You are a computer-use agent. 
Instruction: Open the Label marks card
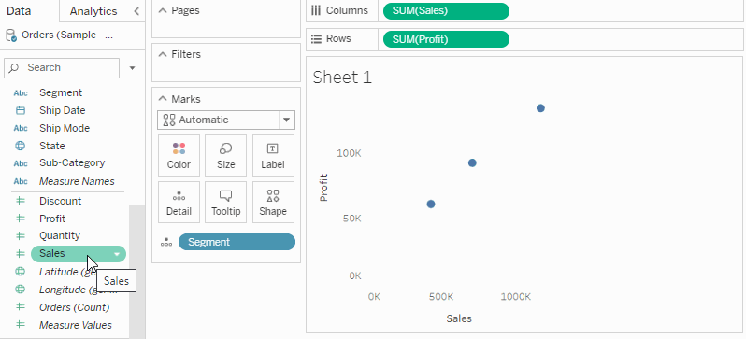[x=273, y=155]
